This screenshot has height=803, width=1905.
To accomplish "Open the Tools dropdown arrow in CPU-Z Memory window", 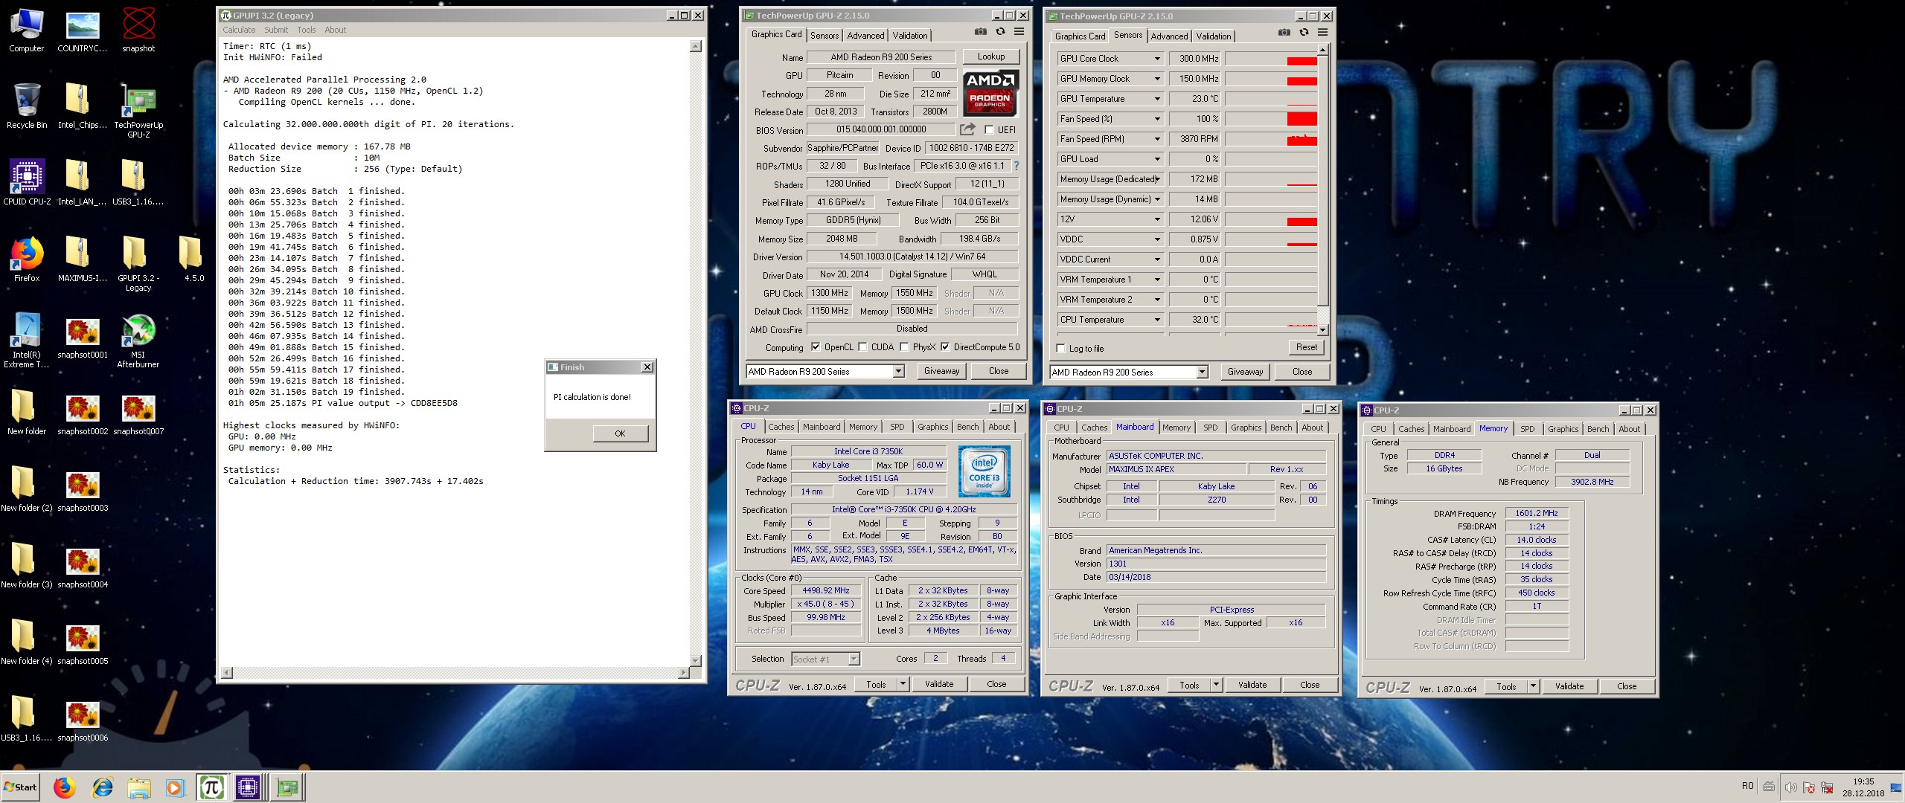I will (x=1533, y=686).
